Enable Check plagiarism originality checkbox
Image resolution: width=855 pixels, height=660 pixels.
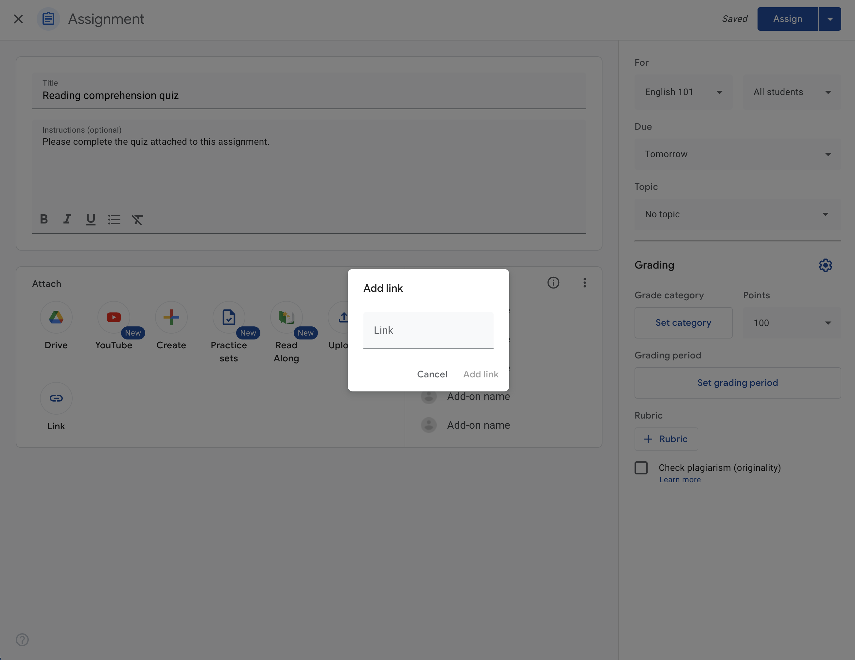pos(640,467)
